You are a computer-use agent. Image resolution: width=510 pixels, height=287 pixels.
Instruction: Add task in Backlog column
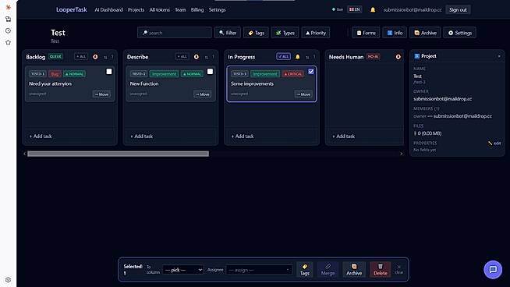click(41, 136)
